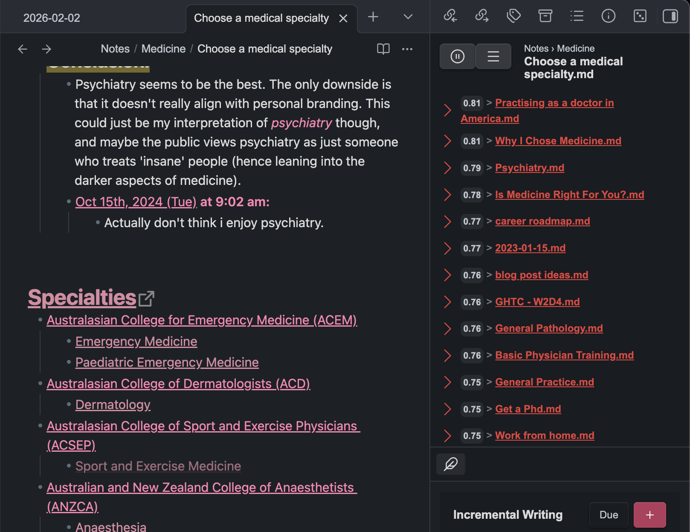Open outgoing links panel icon
690x532 pixels.
pos(482,16)
